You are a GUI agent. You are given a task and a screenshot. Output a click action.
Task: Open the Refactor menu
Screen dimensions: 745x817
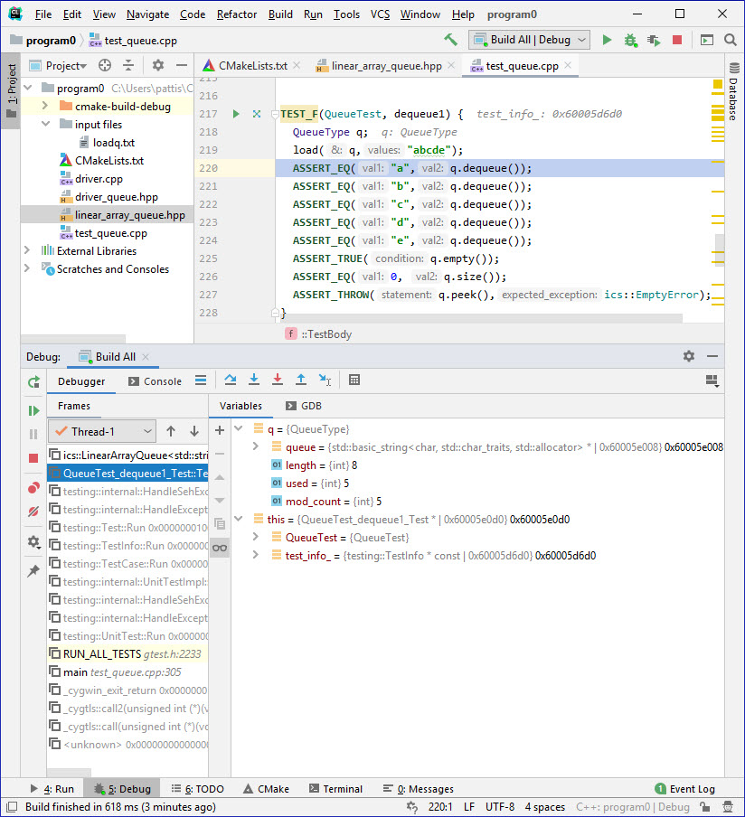237,14
